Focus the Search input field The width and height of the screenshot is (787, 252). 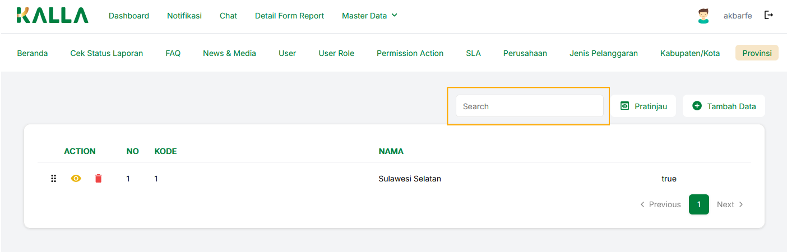pyautogui.click(x=529, y=106)
